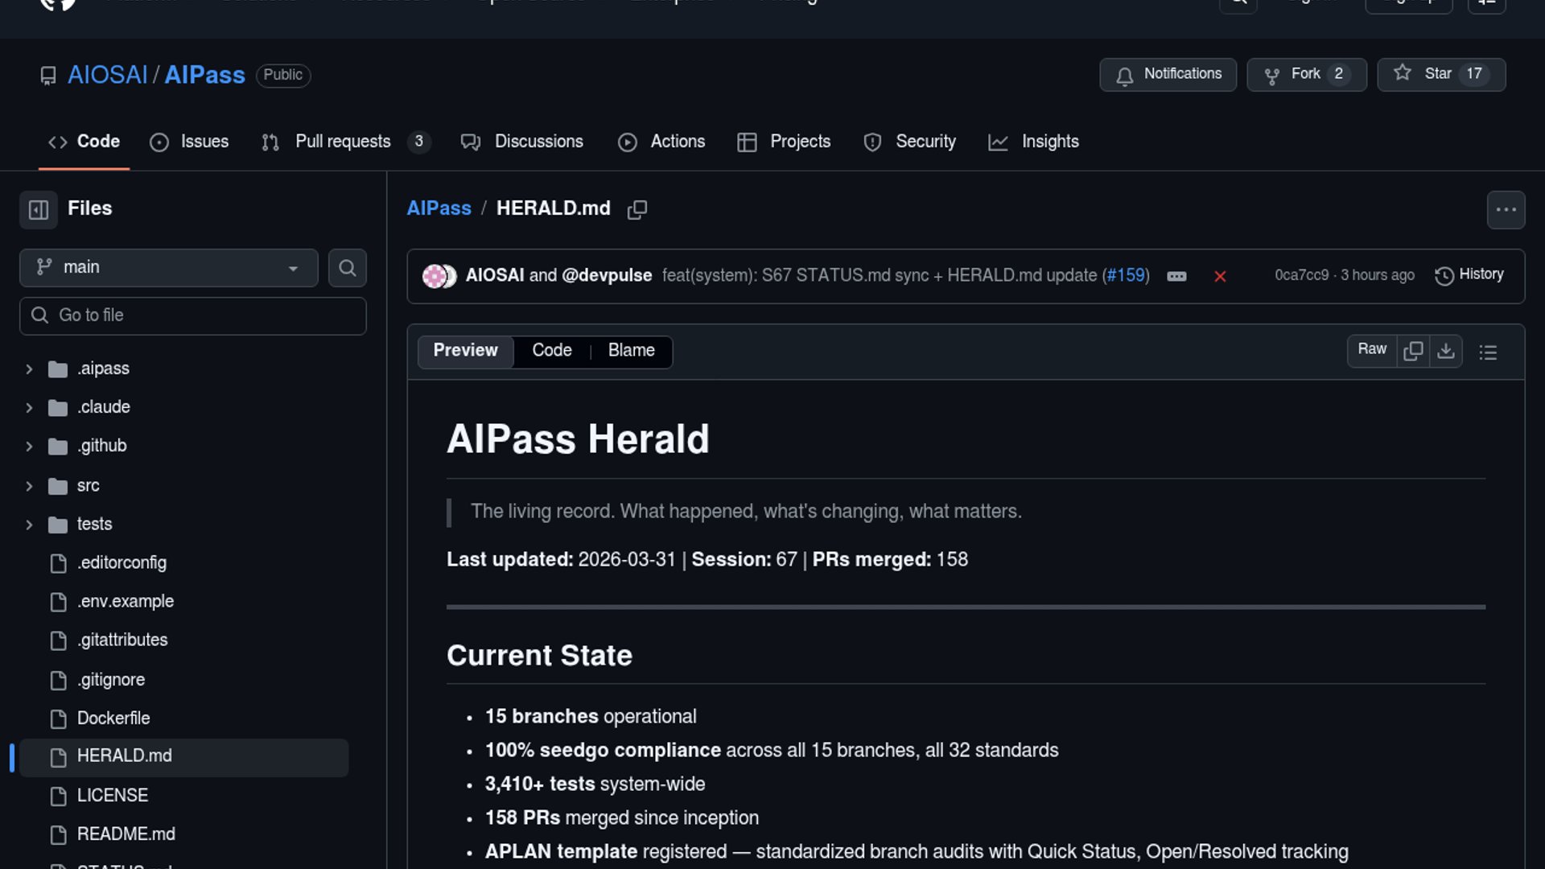Focus the Go to file field
The height and width of the screenshot is (869, 1545).
point(193,315)
